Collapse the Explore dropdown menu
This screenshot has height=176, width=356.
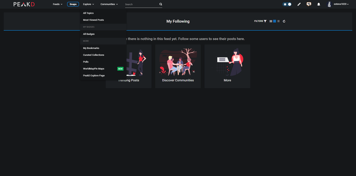coord(89,4)
